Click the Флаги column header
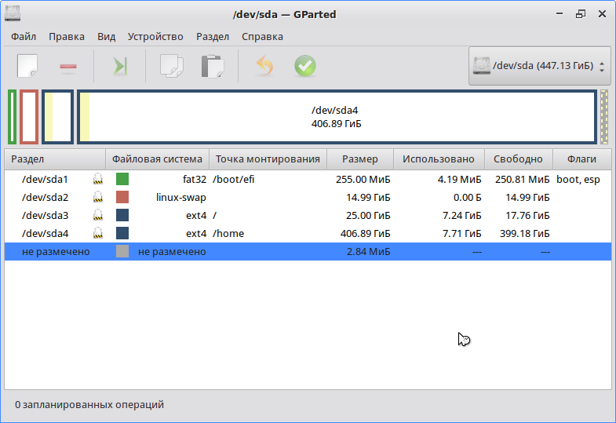This screenshot has height=423, width=616. coord(581,159)
